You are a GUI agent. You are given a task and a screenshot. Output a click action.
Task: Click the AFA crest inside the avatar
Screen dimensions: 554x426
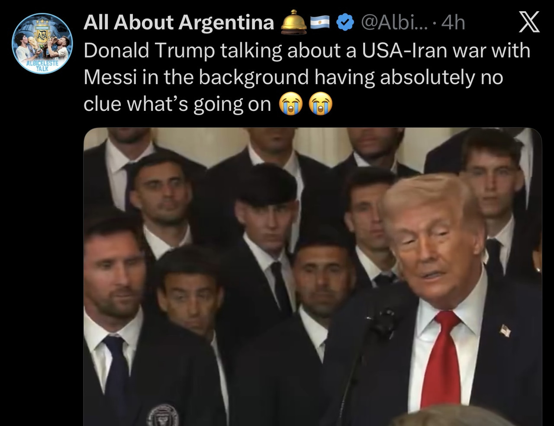point(42,34)
